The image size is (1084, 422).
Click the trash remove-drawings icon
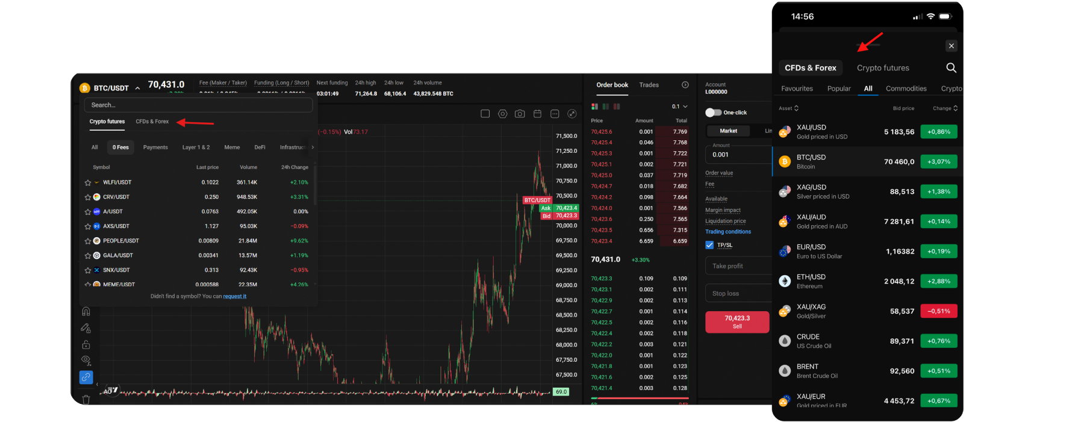[86, 399]
